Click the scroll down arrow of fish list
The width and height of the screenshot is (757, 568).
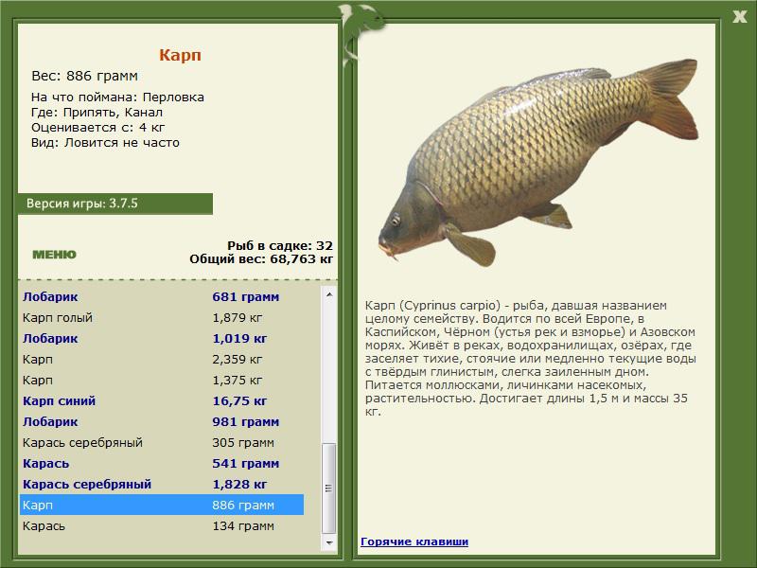[329, 542]
